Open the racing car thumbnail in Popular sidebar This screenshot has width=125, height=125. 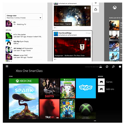114,36
